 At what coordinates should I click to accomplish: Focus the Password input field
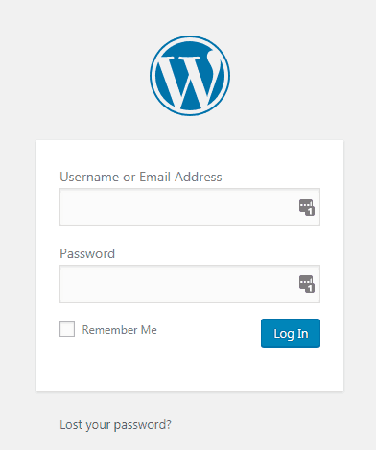click(190, 284)
